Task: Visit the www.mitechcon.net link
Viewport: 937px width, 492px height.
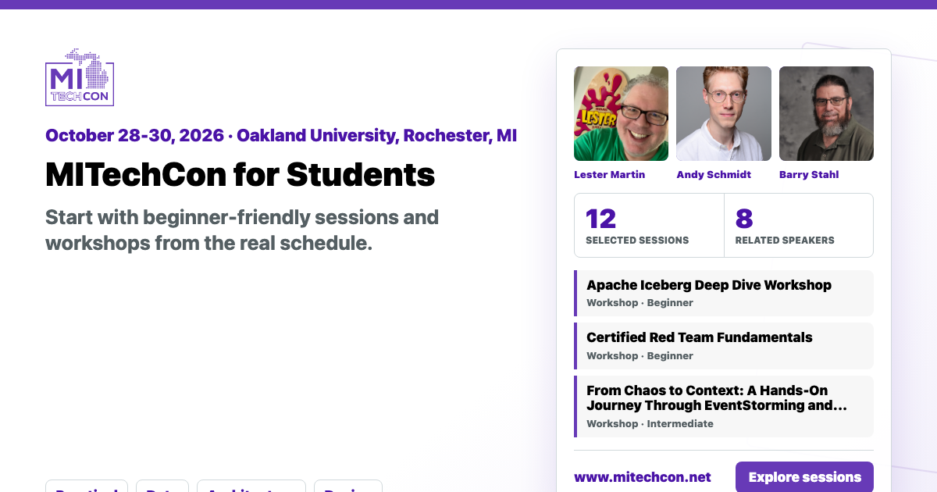Action: [643, 477]
